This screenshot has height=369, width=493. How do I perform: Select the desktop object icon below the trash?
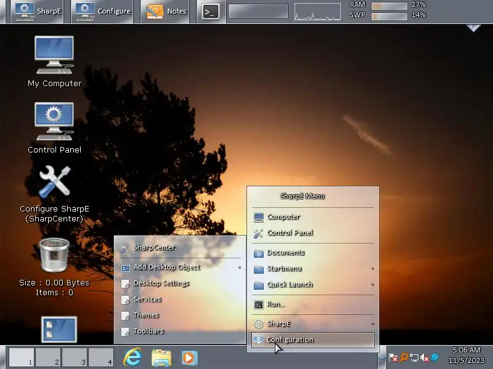[x=59, y=330]
